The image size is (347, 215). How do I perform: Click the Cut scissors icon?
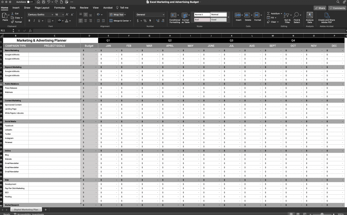point(13,14)
